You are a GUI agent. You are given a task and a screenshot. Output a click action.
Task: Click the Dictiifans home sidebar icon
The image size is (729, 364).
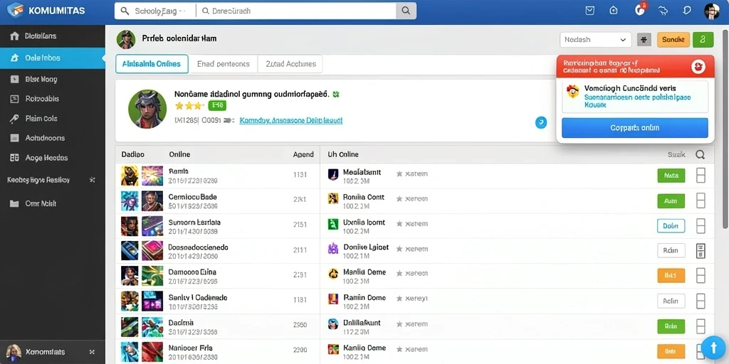pyautogui.click(x=14, y=36)
